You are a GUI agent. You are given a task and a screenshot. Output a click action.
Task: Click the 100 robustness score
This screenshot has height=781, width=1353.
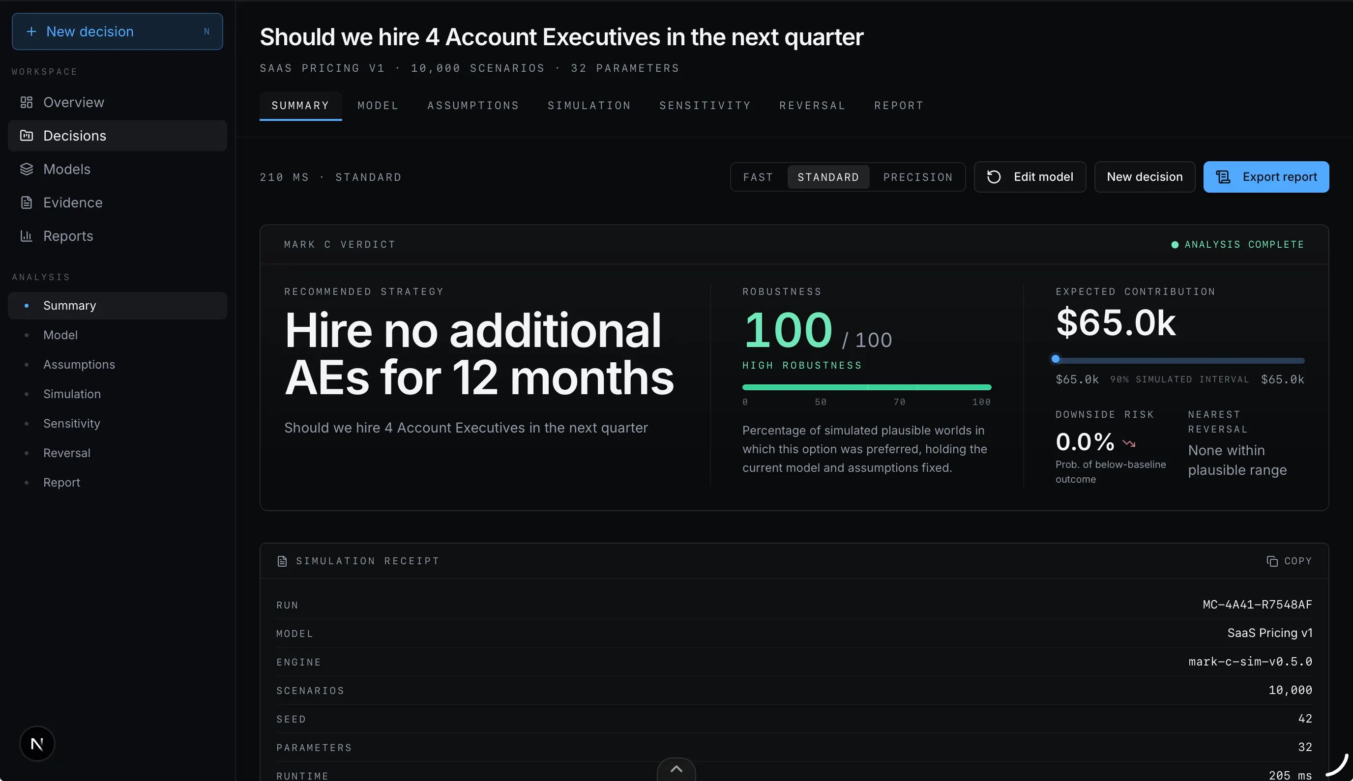788,330
